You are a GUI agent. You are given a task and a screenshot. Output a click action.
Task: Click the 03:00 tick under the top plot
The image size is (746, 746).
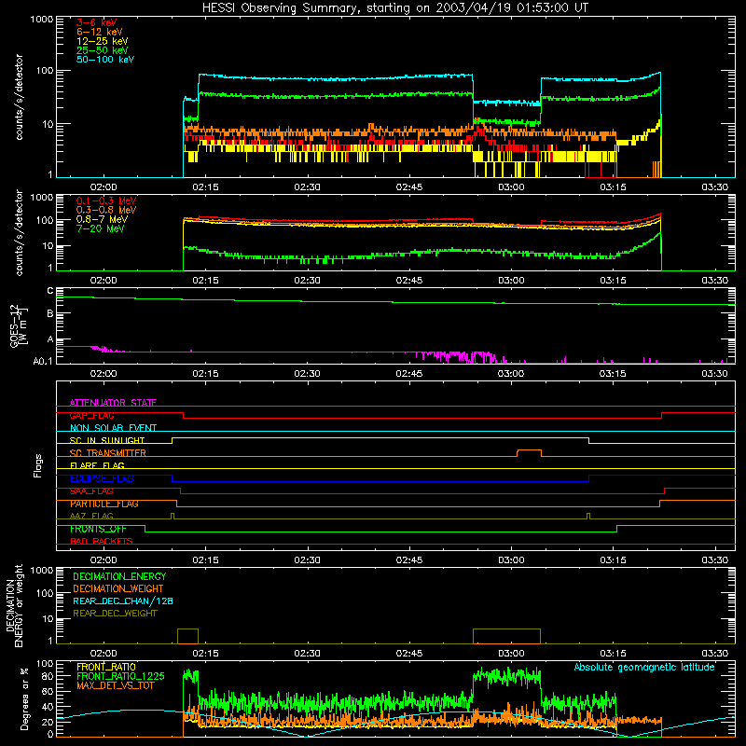tap(511, 187)
